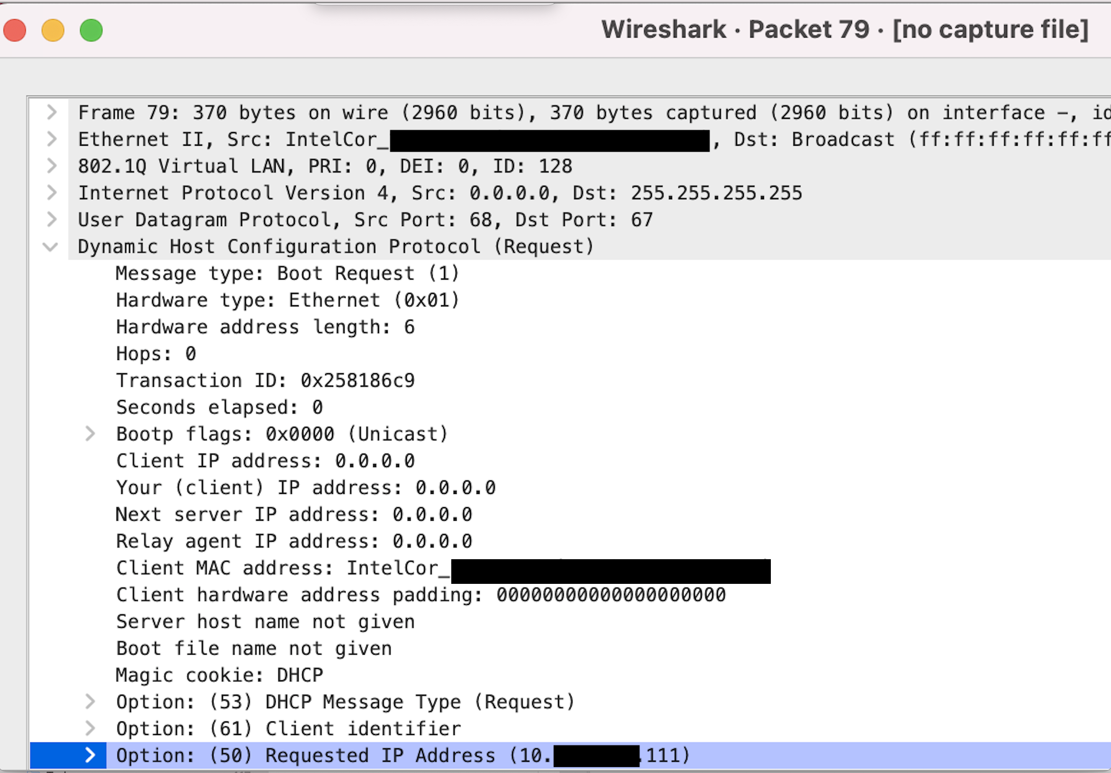The height and width of the screenshot is (773, 1111).
Task: Select the Seconds elapsed field
Action: (x=219, y=407)
